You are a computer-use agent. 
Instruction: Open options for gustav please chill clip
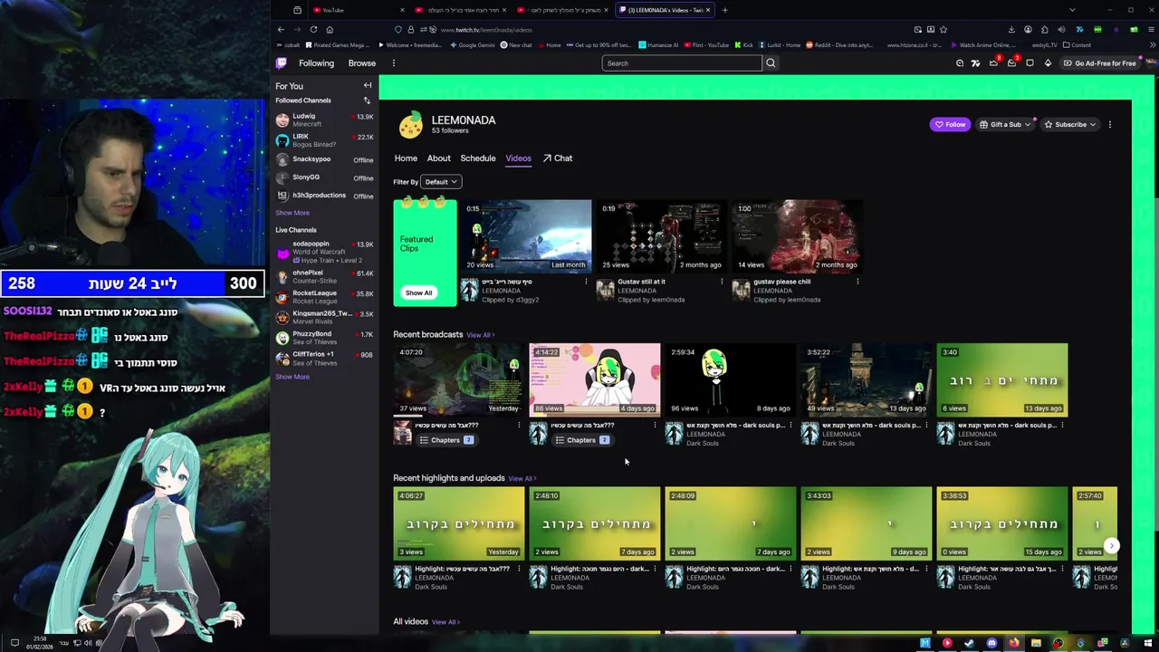(x=857, y=282)
